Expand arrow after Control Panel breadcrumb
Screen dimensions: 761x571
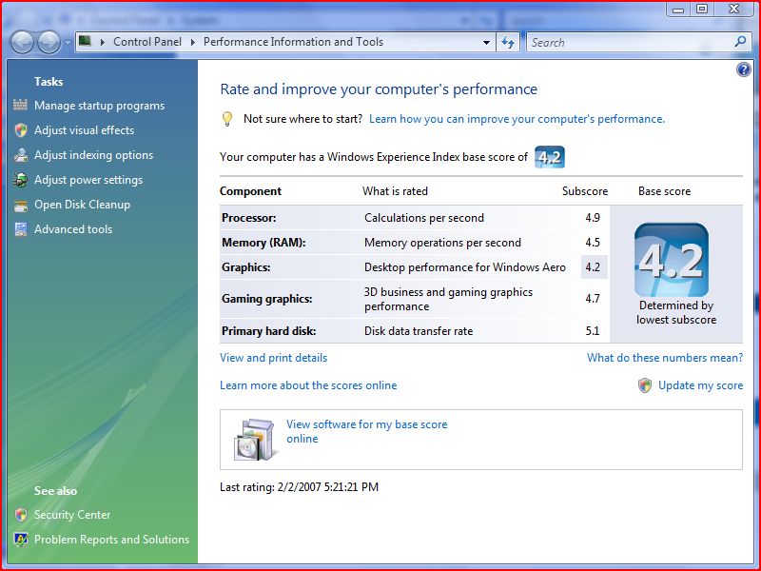coord(193,42)
